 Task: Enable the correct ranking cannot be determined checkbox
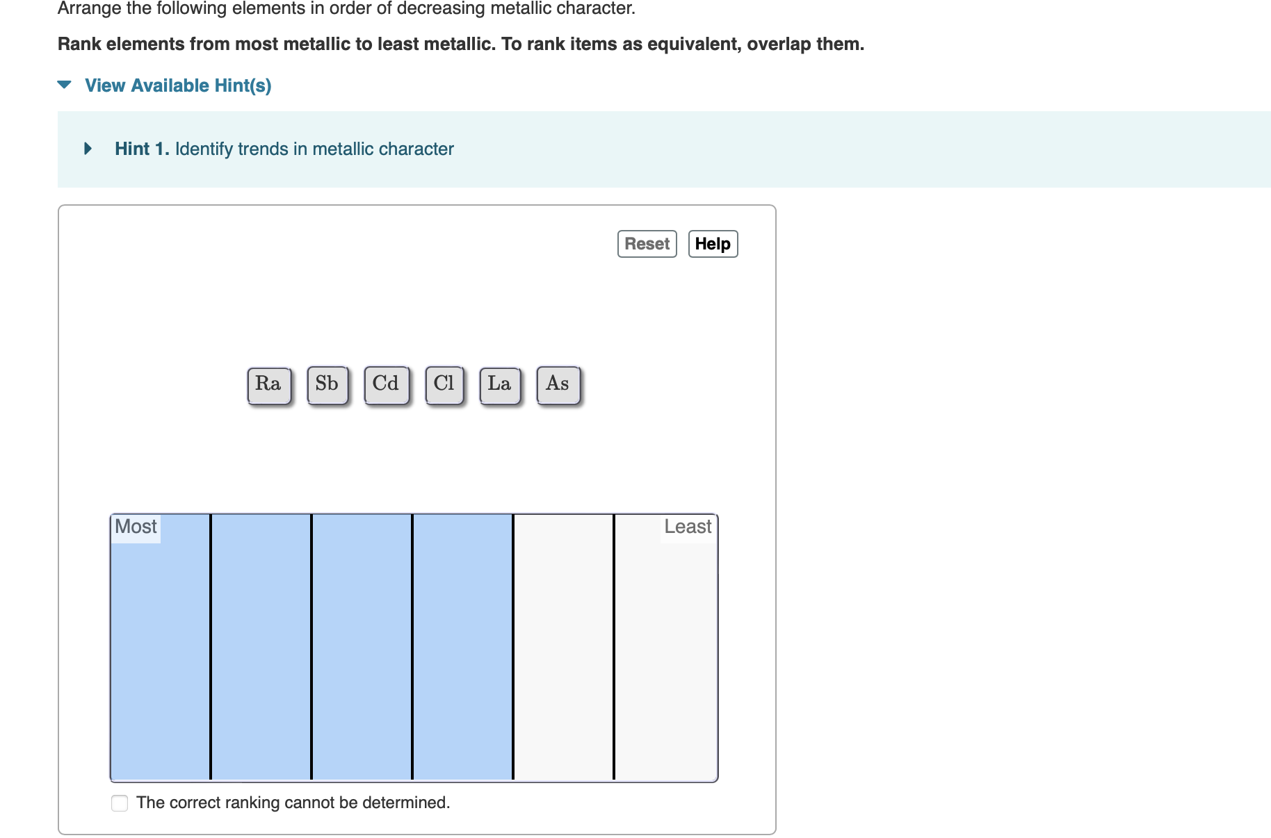[119, 803]
